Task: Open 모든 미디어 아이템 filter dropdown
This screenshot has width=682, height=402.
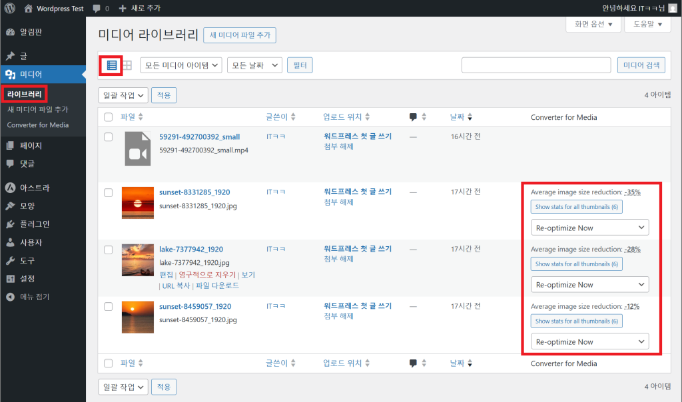Action: [181, 65]
